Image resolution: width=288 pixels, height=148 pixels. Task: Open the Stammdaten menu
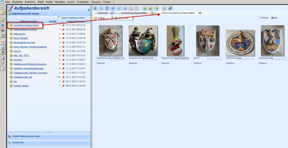click(x=83, y=2)
